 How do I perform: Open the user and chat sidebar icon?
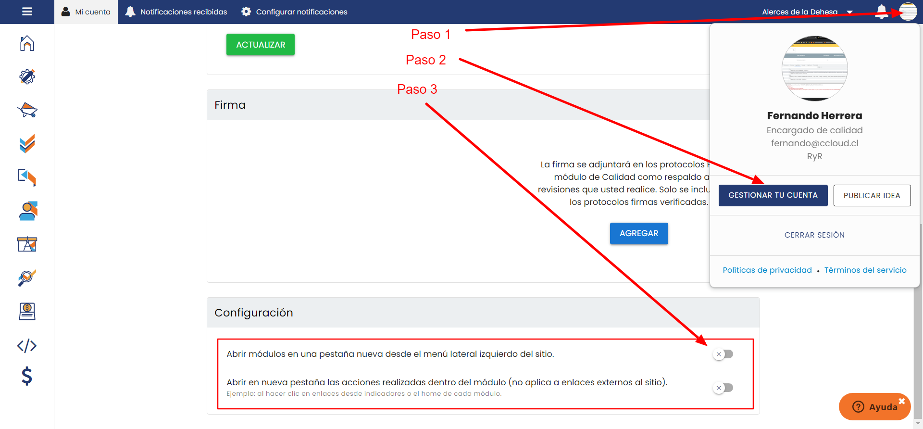pos(27,211)
